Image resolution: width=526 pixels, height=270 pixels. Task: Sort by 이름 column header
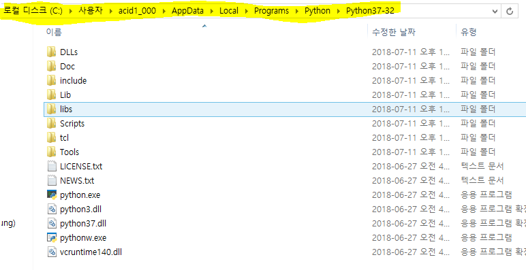tap(54, 32)
